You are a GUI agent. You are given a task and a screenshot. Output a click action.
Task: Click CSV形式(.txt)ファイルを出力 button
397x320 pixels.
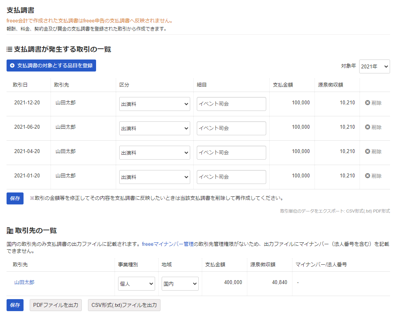click(124, 305)
